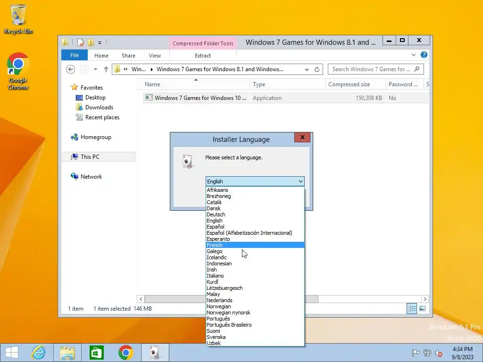Click the search magnifier icon
Image resolution: width=483 pixels, height=362 pixels.
(x=417, y=69)
